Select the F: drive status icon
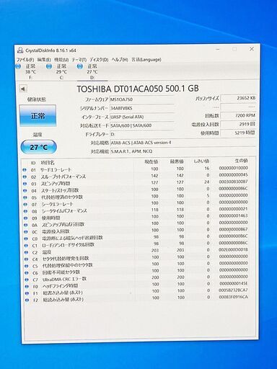Screen dimensions: 277x369 click(x=18, y=66)
